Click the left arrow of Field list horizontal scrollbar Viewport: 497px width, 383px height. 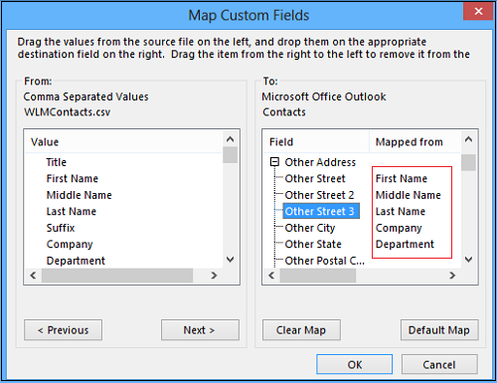(271, 276)
